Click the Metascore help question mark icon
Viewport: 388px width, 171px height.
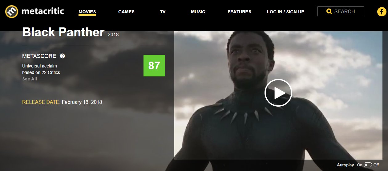pyautogui.click(x=63, y=56)
